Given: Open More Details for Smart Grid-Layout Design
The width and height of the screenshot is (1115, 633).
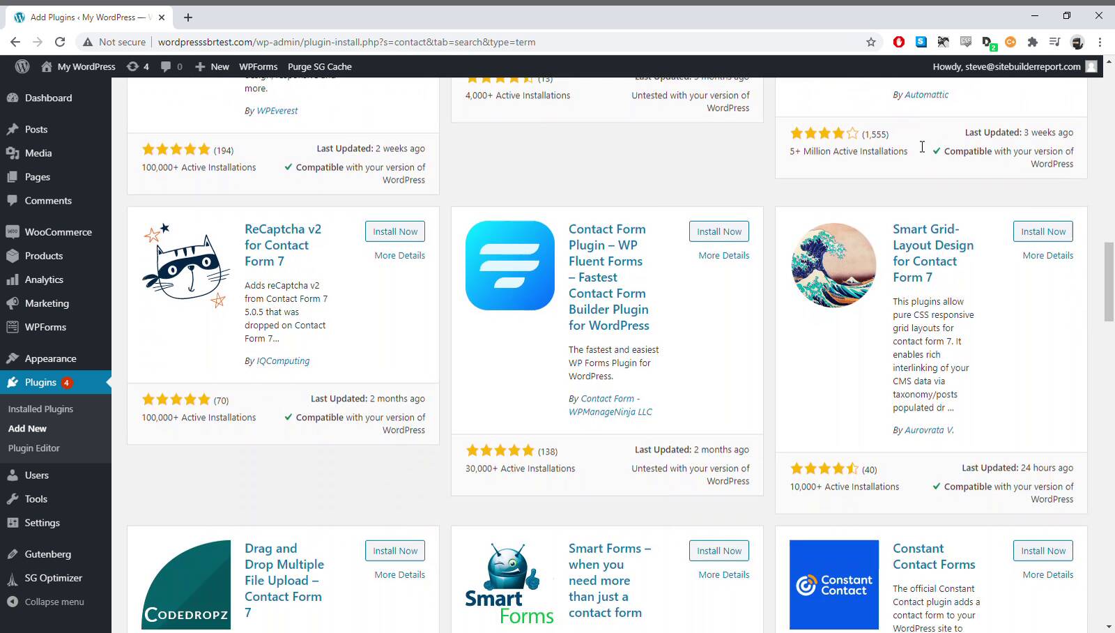Looking at the screenshot, I should tap(1047, 256).
